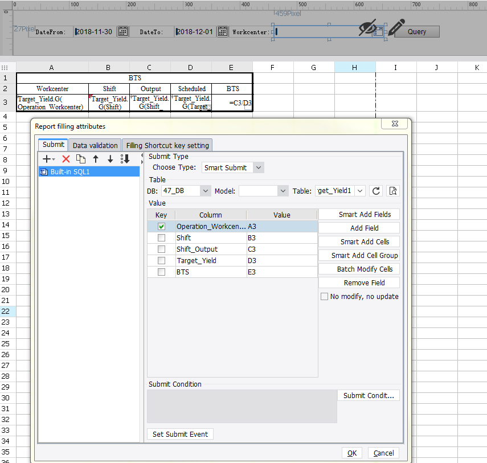Move Built-in SQL1 down with arrow icon
Screen dimensions: 487x463
(x=111, y=159)
